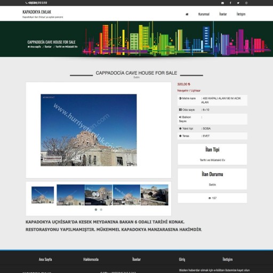
Task: Click the KAPADOKYA EMLAK site logo
Action: tap(37, 12)
